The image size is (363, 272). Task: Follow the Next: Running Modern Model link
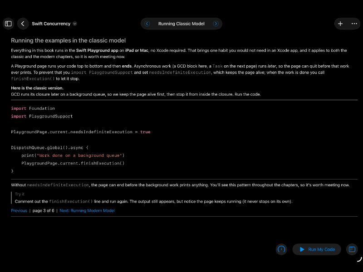pos(87,210)
